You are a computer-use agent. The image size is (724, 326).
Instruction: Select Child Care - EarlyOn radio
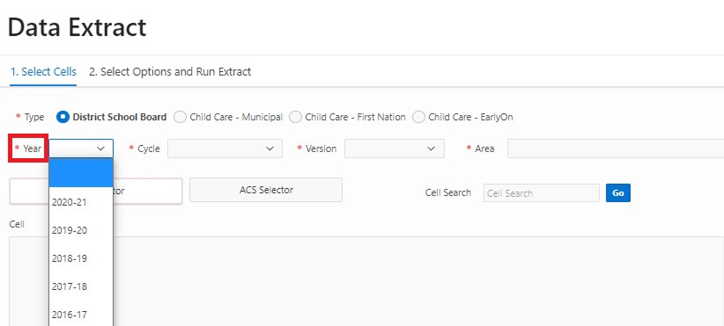click(418, 117)
